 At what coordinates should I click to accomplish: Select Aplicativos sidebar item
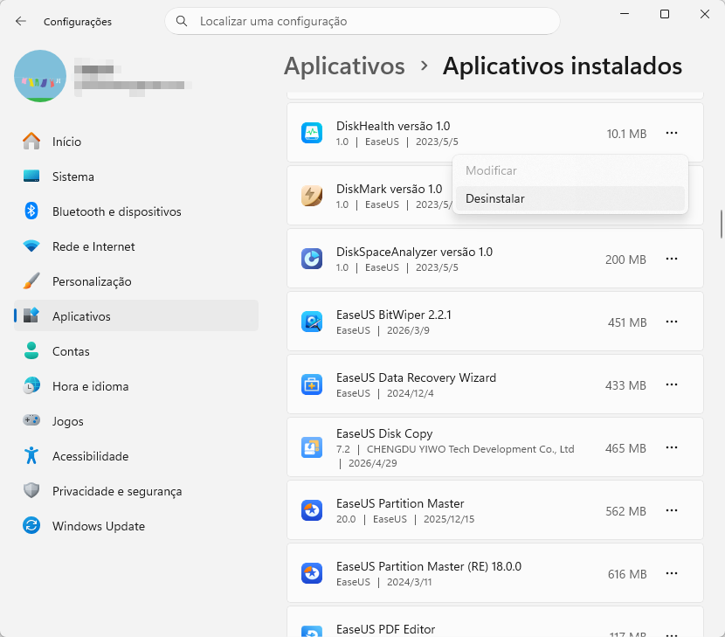136,316
